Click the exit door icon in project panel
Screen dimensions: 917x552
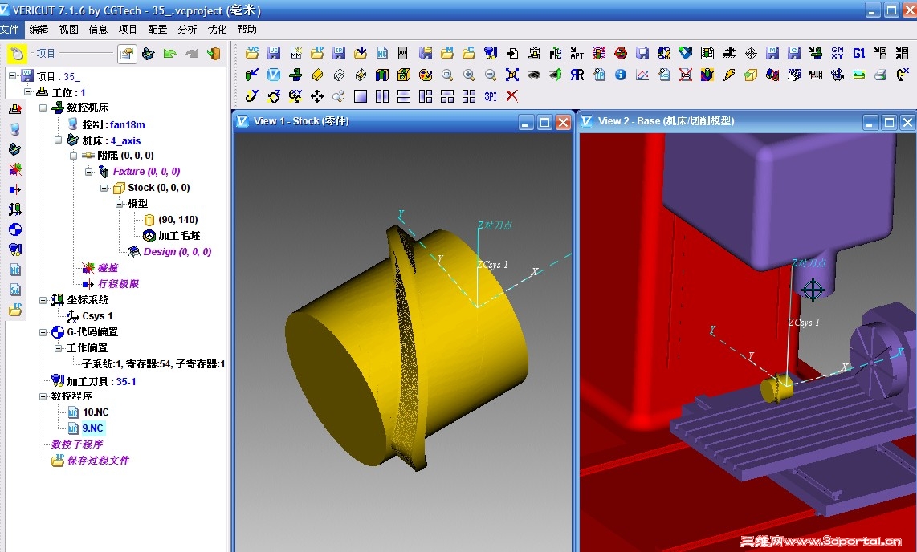[214, 54]
